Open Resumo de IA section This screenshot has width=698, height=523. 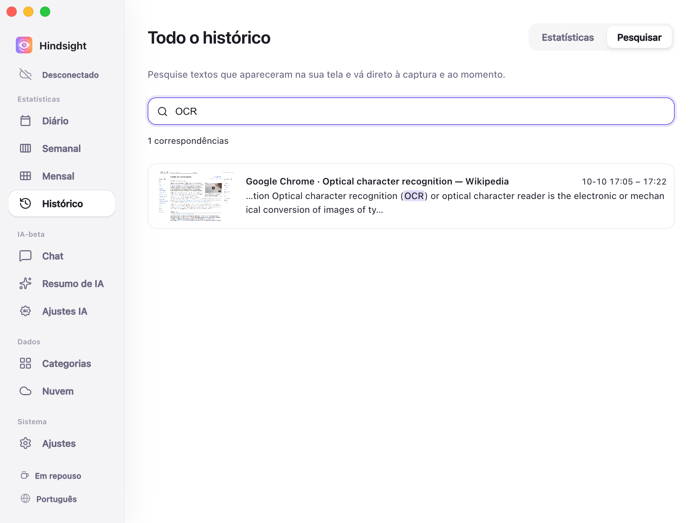click(62, 283)
